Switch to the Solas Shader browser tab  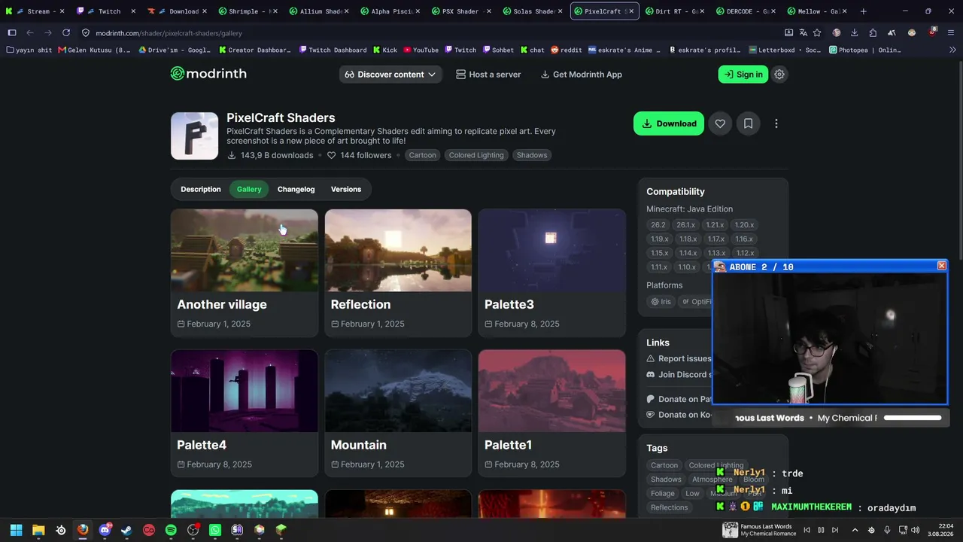(533, 11)
